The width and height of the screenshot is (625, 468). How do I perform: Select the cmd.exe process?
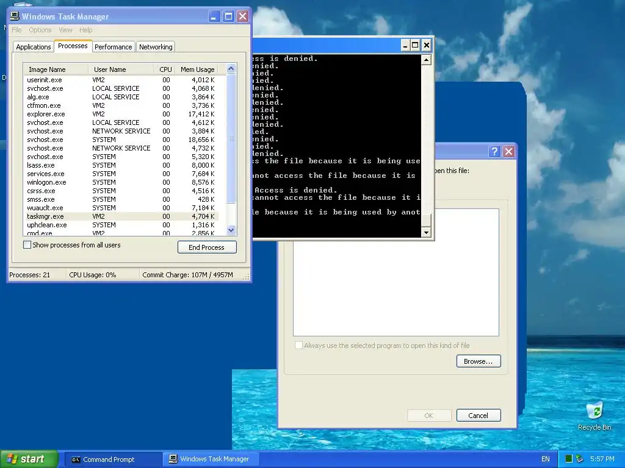coord(121,233)
